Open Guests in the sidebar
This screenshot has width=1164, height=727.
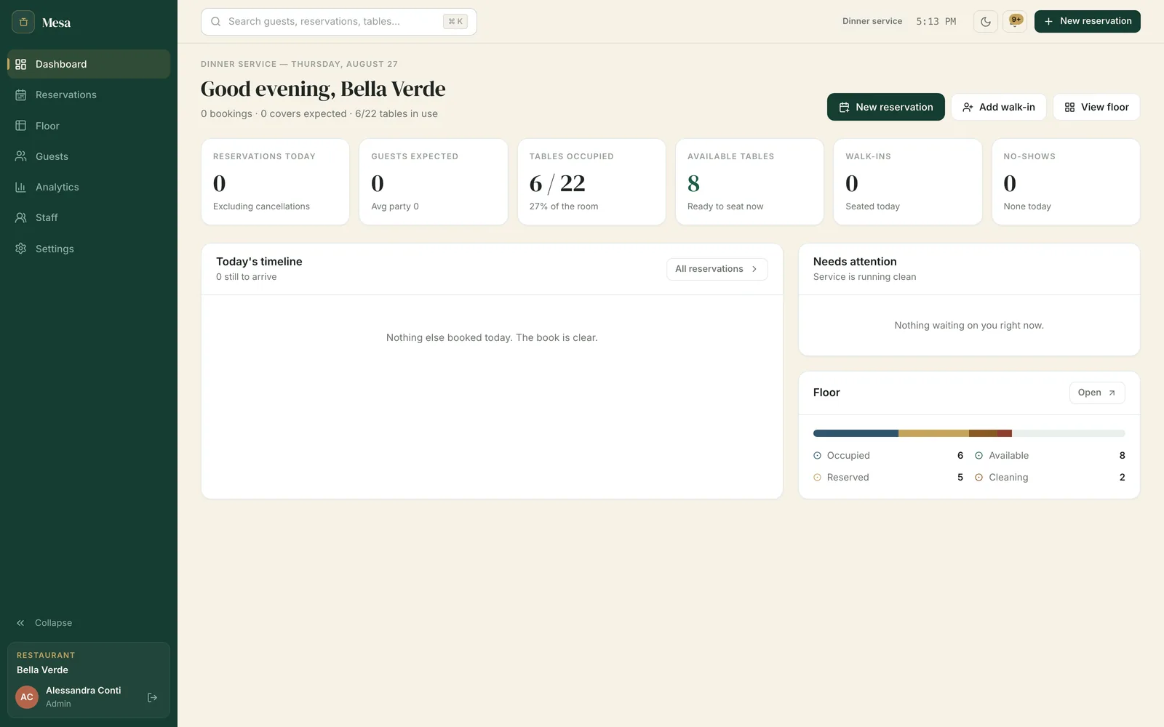pyautogui.click(x=89, y=156)
